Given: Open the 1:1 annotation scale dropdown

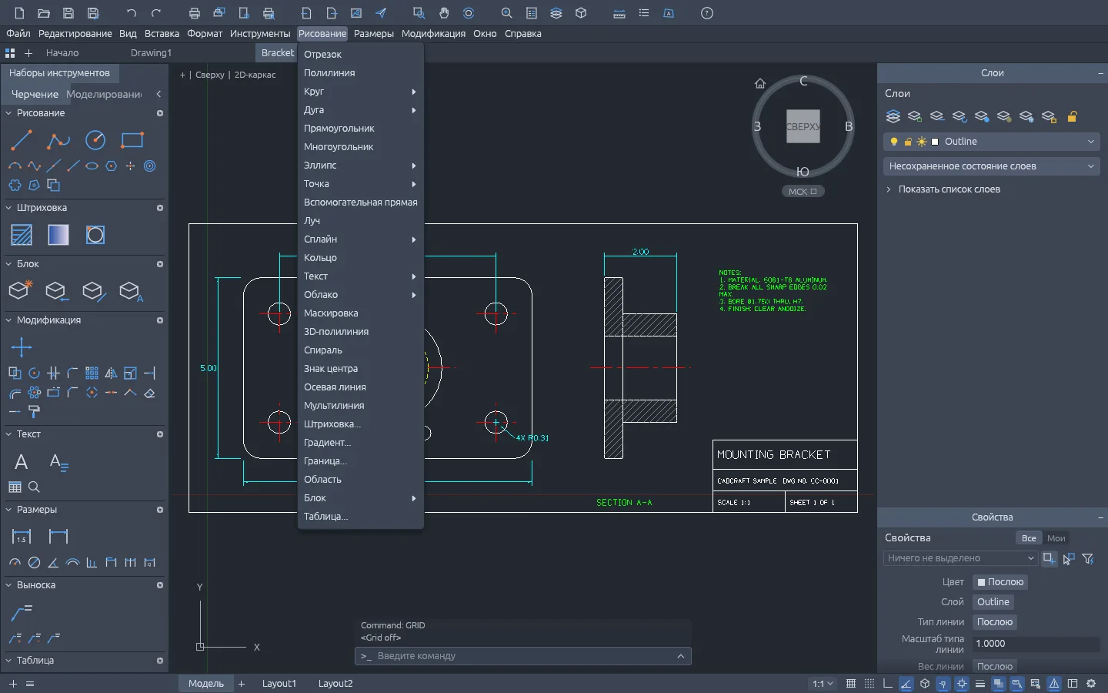Looking at the screenshot, I should click(823, 684).
